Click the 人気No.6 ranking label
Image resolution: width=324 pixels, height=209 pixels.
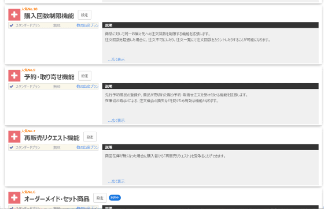pyautogui.click(x=28, y=192)
